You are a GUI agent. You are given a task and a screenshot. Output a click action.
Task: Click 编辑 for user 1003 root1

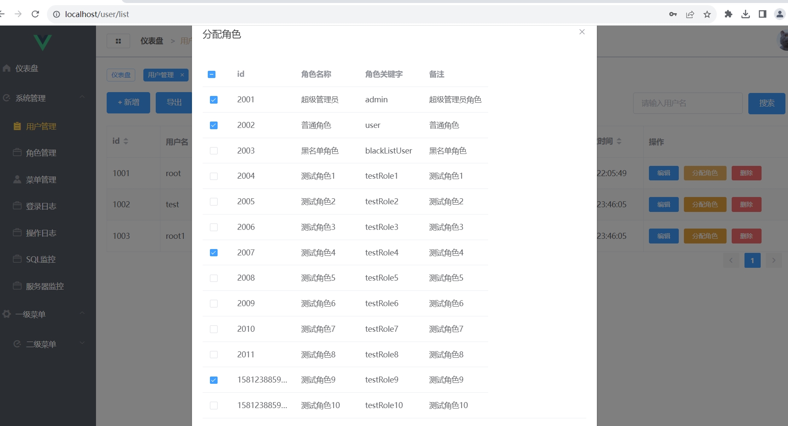tap(664, 236)
